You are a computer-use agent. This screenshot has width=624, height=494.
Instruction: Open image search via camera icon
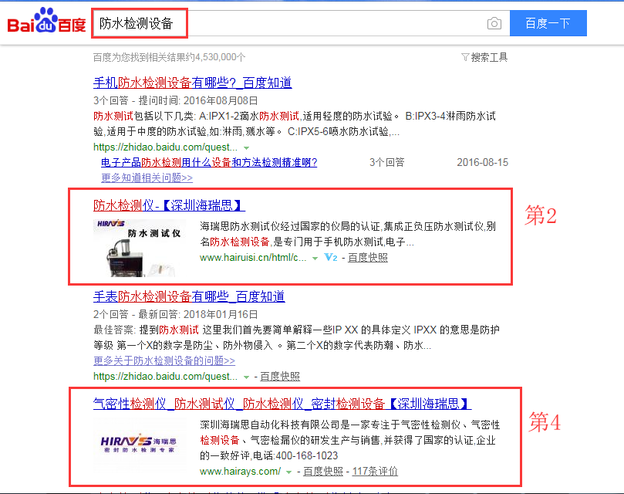coord(494,24)
